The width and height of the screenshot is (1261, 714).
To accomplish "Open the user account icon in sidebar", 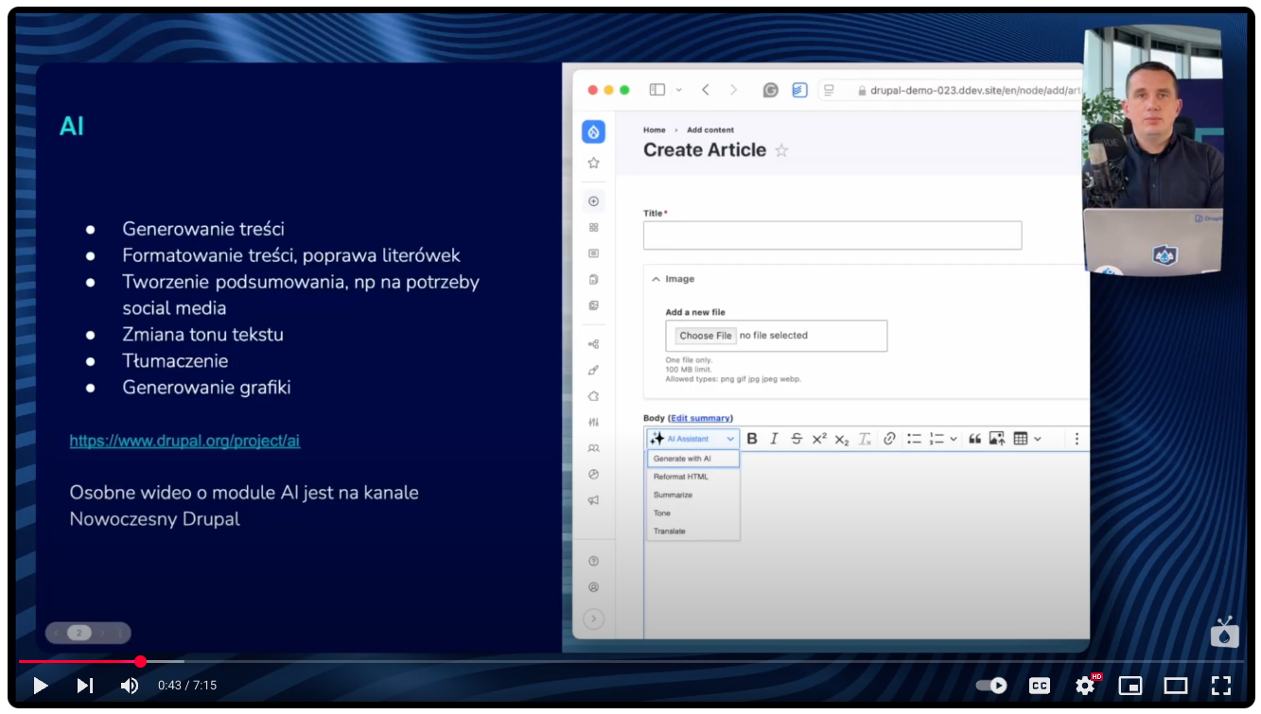I will (x=593, y=587).
